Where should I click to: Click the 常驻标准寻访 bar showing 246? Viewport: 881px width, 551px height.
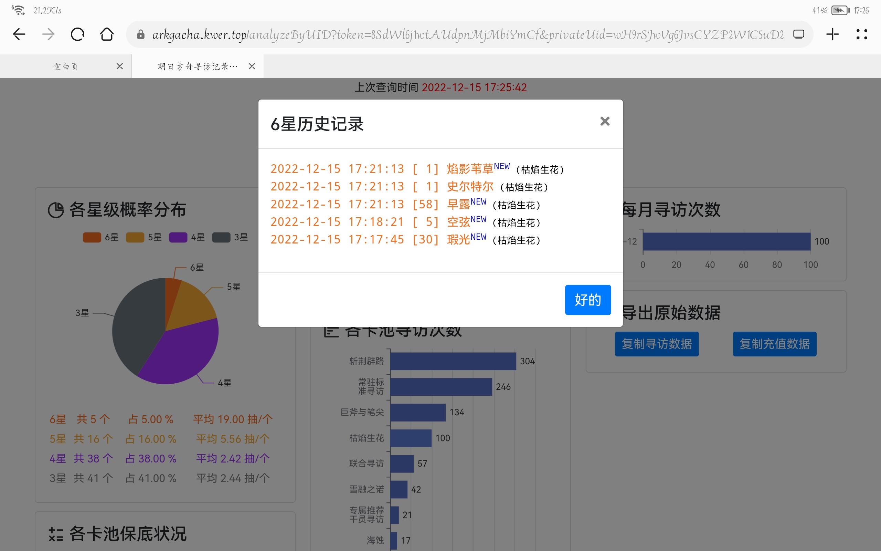[441, 387]
